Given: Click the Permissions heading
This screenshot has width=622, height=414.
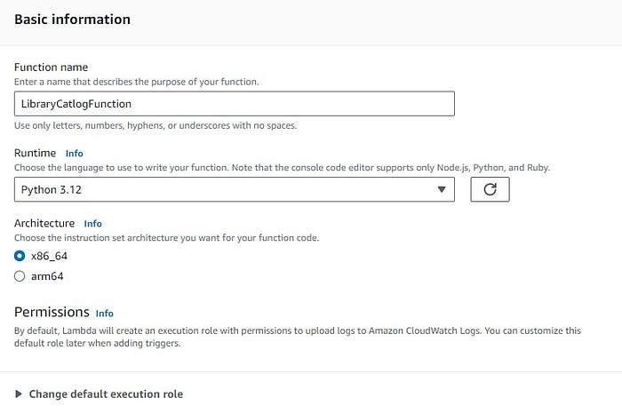Looking at the screenshot, I should coord(52,312).
